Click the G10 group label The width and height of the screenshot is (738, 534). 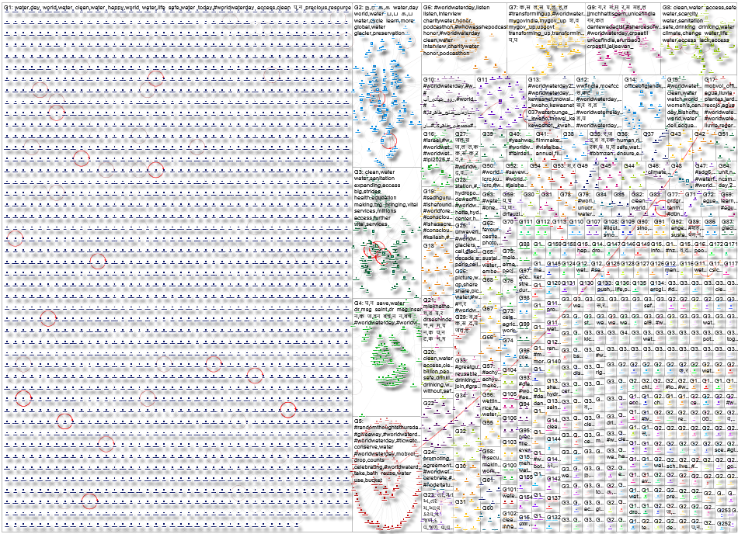tap(448, 102)
